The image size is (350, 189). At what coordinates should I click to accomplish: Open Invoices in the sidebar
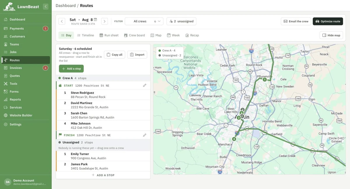point(26,68)
